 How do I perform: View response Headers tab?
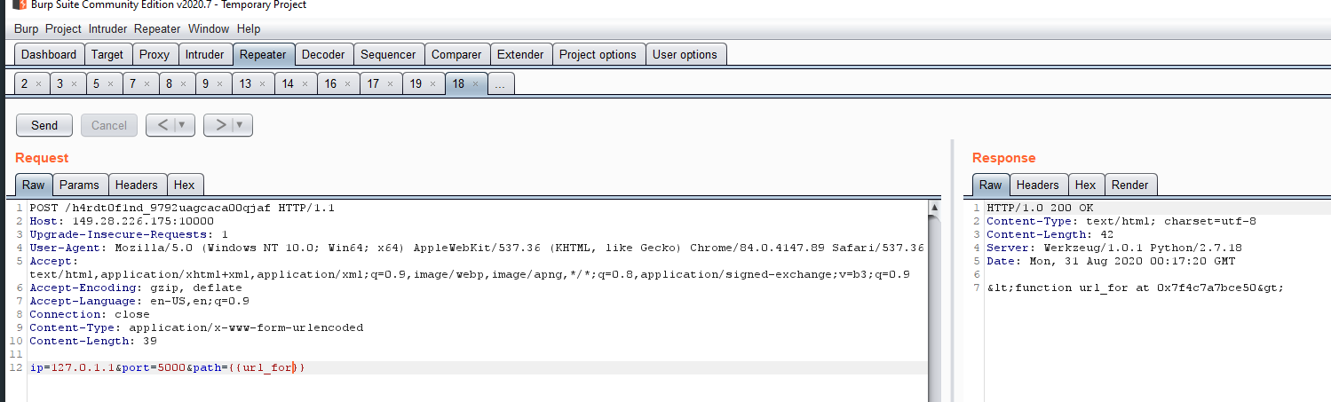[x=1037, y=185]
